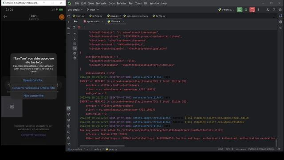Expand the poc-anfora project dropdown

75,10
